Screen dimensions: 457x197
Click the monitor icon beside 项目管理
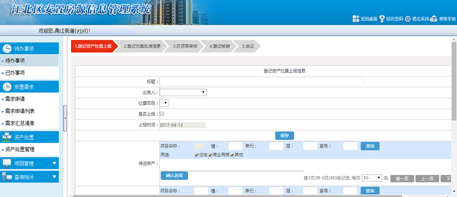coord(7,164)
